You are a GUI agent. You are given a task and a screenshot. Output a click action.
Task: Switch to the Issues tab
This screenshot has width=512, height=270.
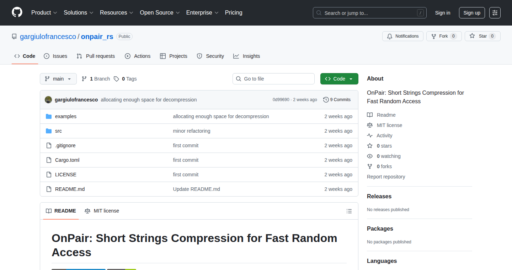pyautogui.click(x=55, y=56)
